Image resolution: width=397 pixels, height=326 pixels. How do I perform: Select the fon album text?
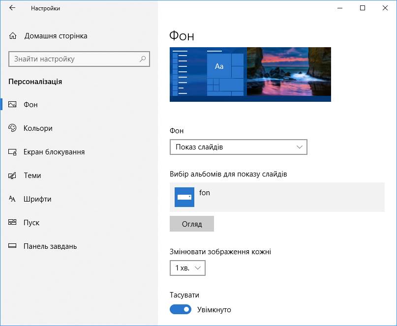coord(204,193)
